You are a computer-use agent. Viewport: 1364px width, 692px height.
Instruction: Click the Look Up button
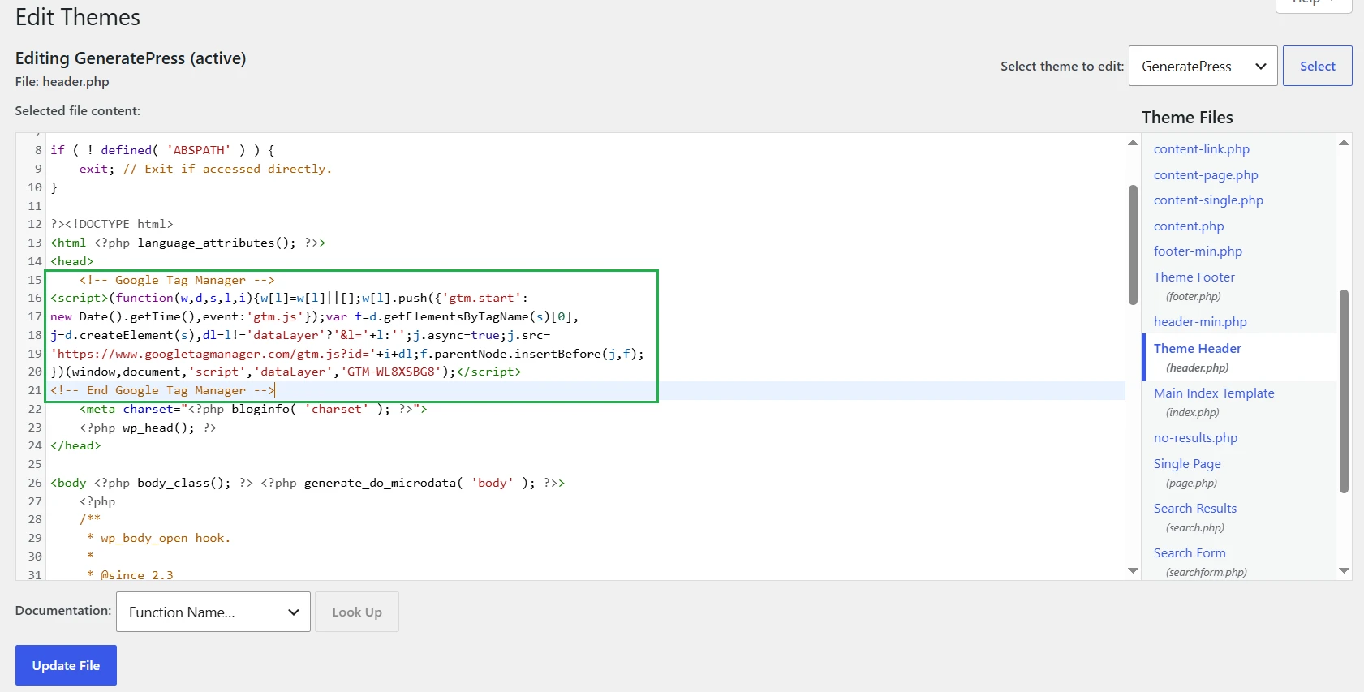[357, 612]
